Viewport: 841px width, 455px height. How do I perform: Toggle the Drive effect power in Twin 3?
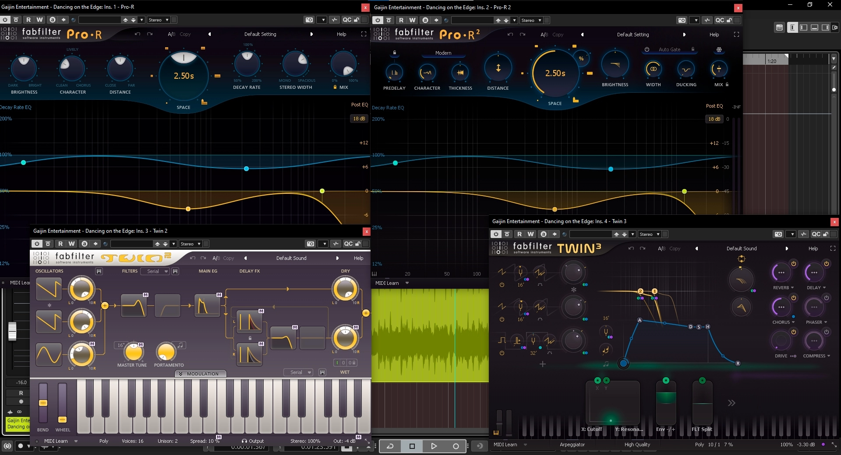pyautogui.click(x=793, y=332)
